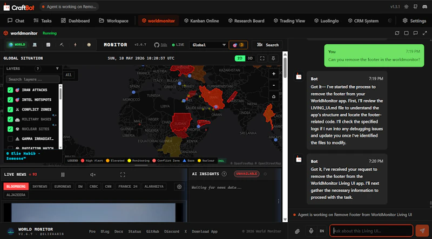
Task: Click the square stop icon beside refresh
Action: point(407,33)
